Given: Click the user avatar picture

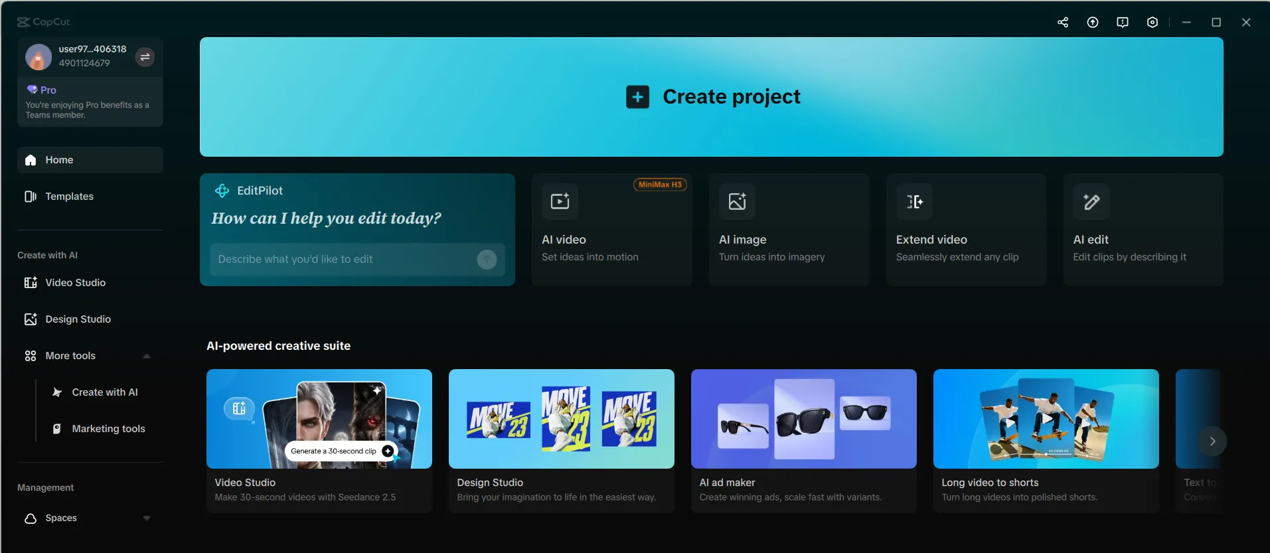Looking at the screenshot, I should tap(39, 57).
